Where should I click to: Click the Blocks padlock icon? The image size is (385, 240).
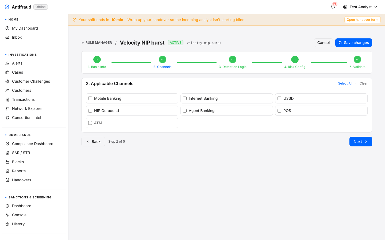coord(7,162)
